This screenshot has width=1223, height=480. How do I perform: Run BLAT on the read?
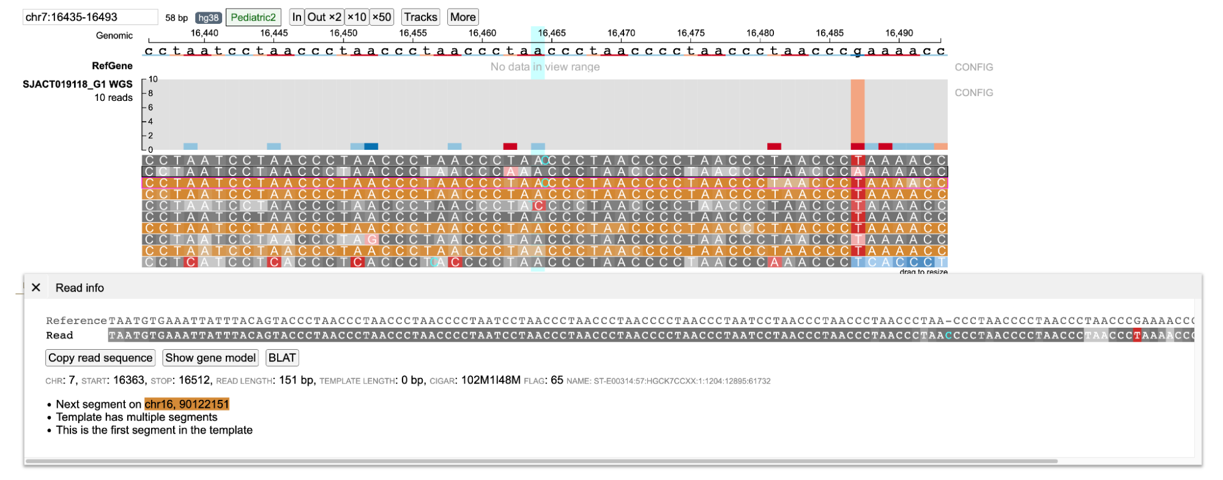[282, 358]
